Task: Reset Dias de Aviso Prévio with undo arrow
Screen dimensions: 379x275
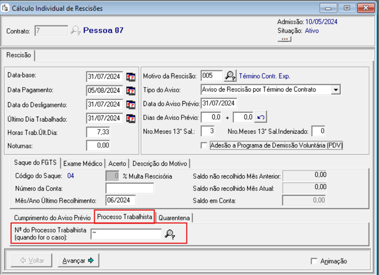Action: pos(260,117)
